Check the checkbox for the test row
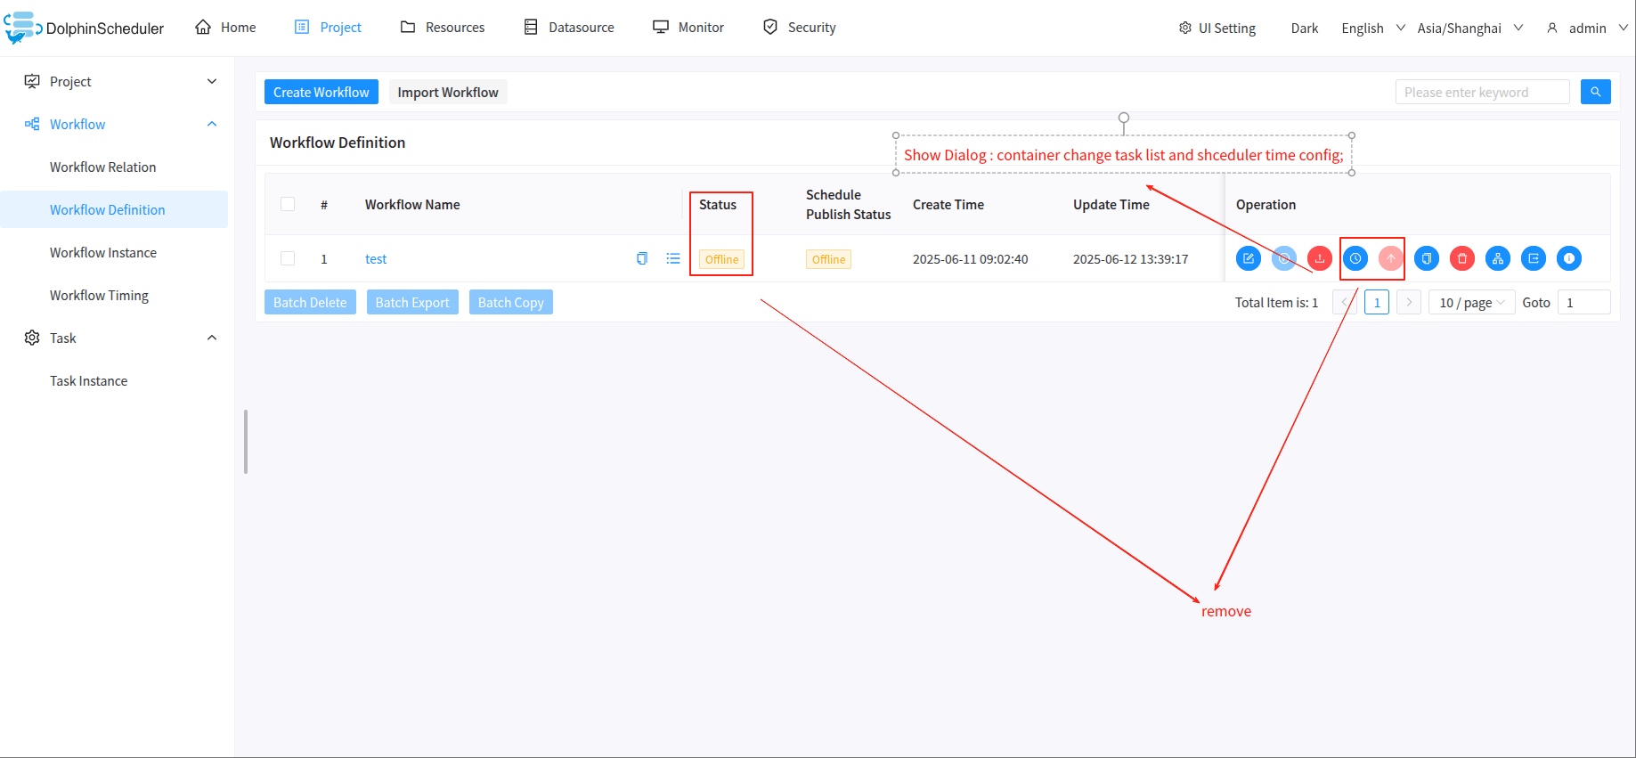 288,258
